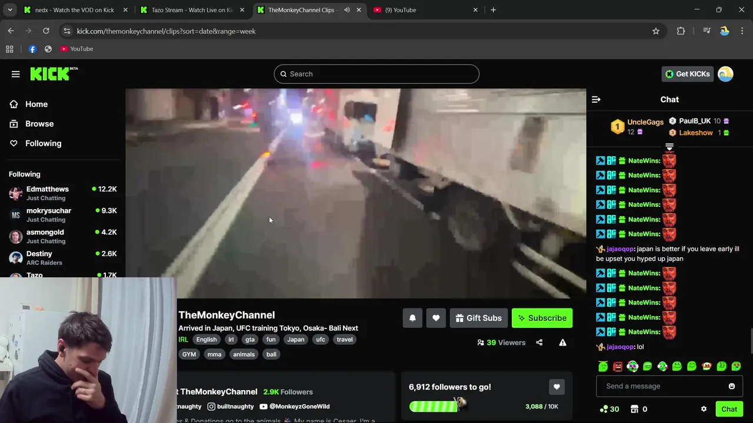Screen dimensions: 753x423
Task: Follow channel using heart icon beside Gift Subs
Action: (x=436, y=318)
